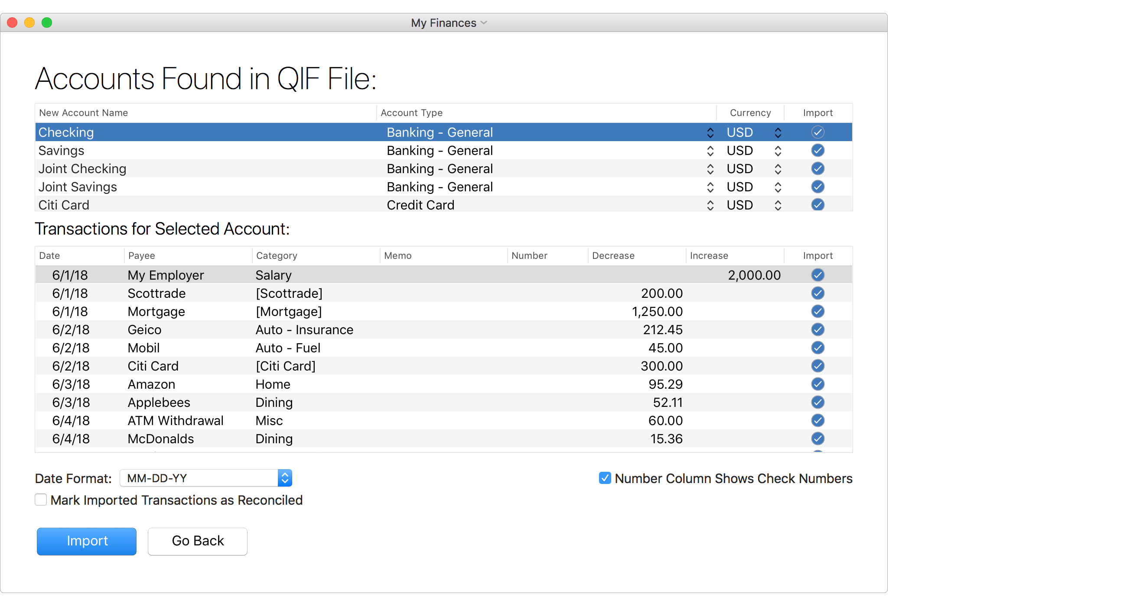
Task: Toggle import for the McDonalds transaction
Action: click(818, 438)
